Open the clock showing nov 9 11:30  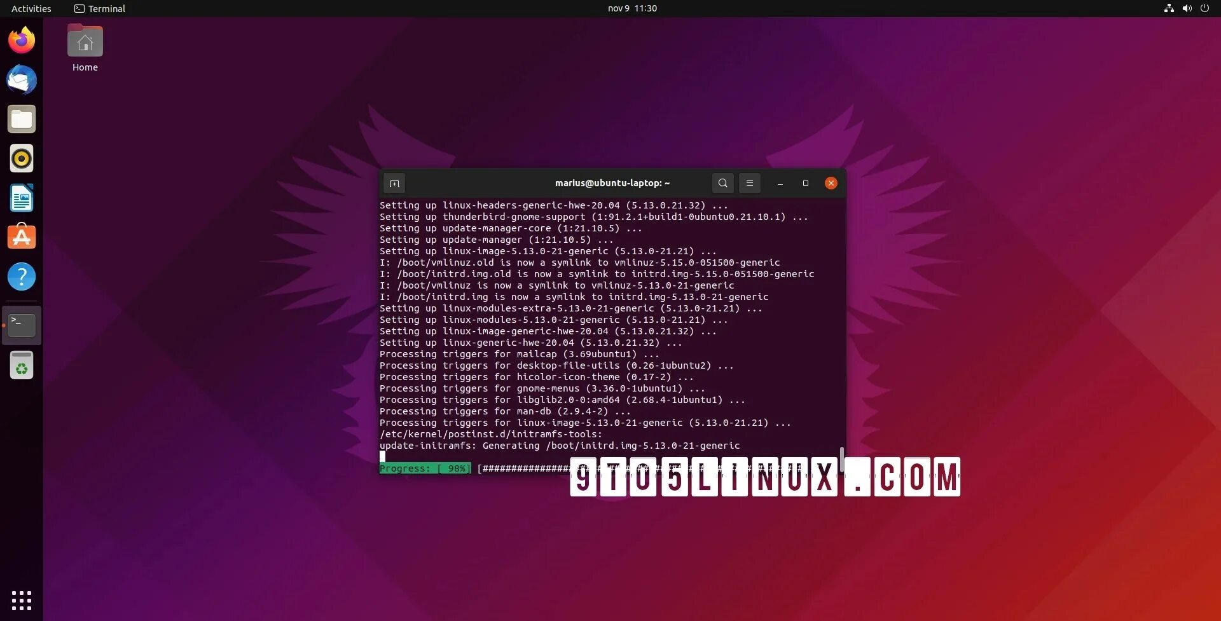[x=632, y=8]
